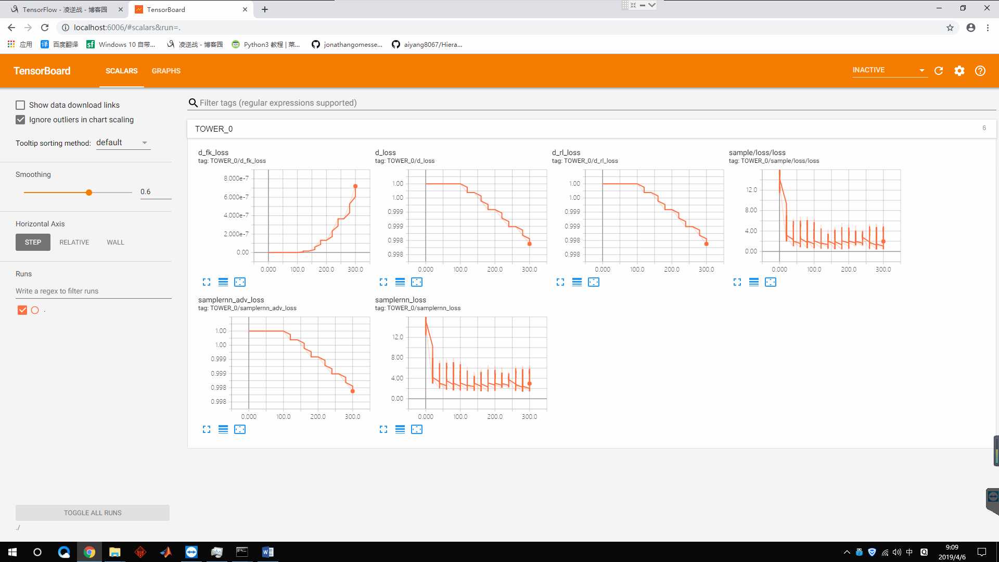The image size is (999, 562).
Task: Open Windows Start menu
Action: (x=12, y=552)
